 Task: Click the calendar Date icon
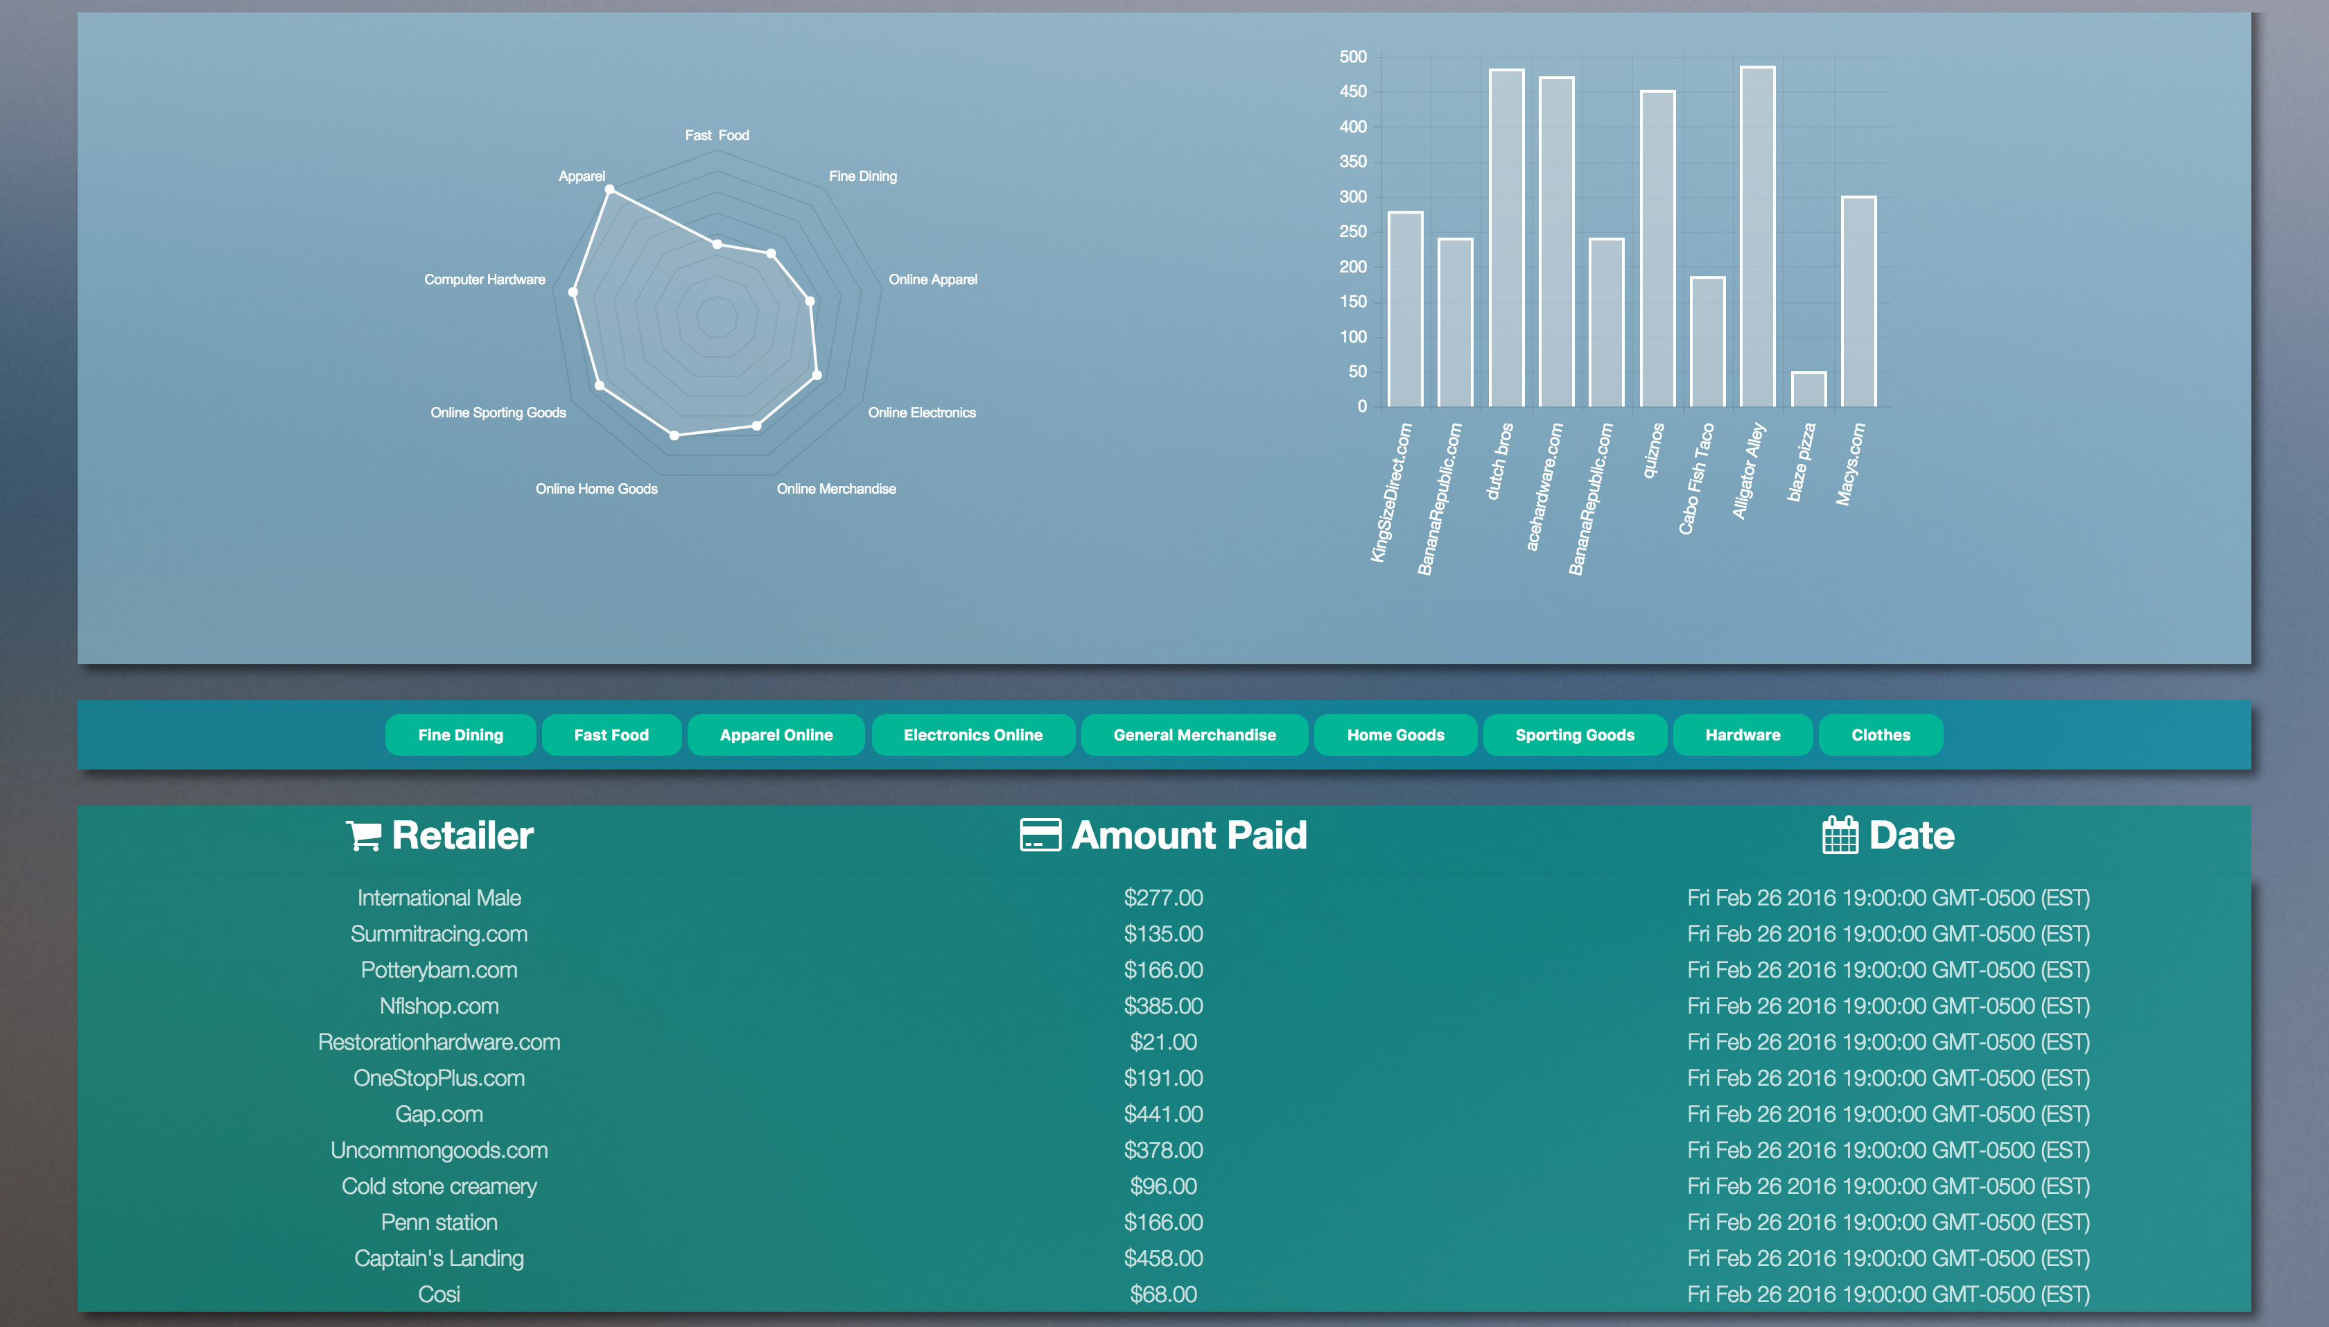click(x=1839, y=835)
